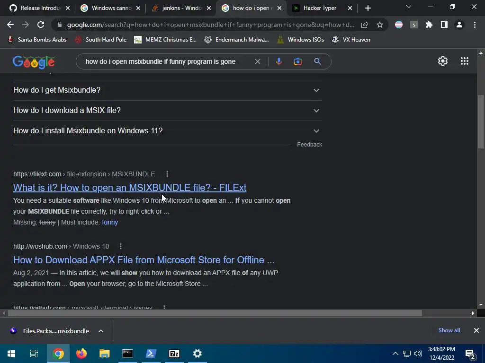Screen dimensions: 485x363
Task: Open the Extensions puzzle icon
Action: click(429, 25)
